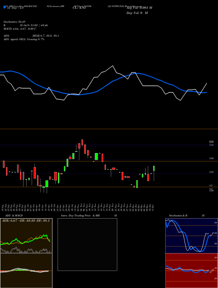This screenshot has height=288, width=218.
Task: Click the 'CL: 4.85' closing price text
Action: coord(79,8)
